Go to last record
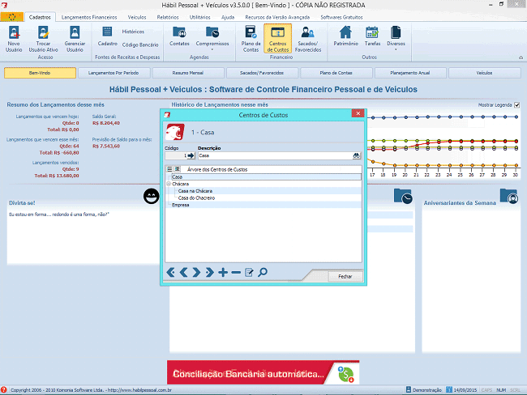This screenshot has height=395, width=527. [209, 272]
